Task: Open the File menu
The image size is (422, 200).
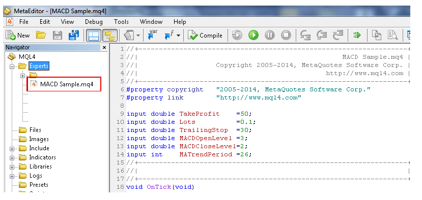Action: [24, 22]
